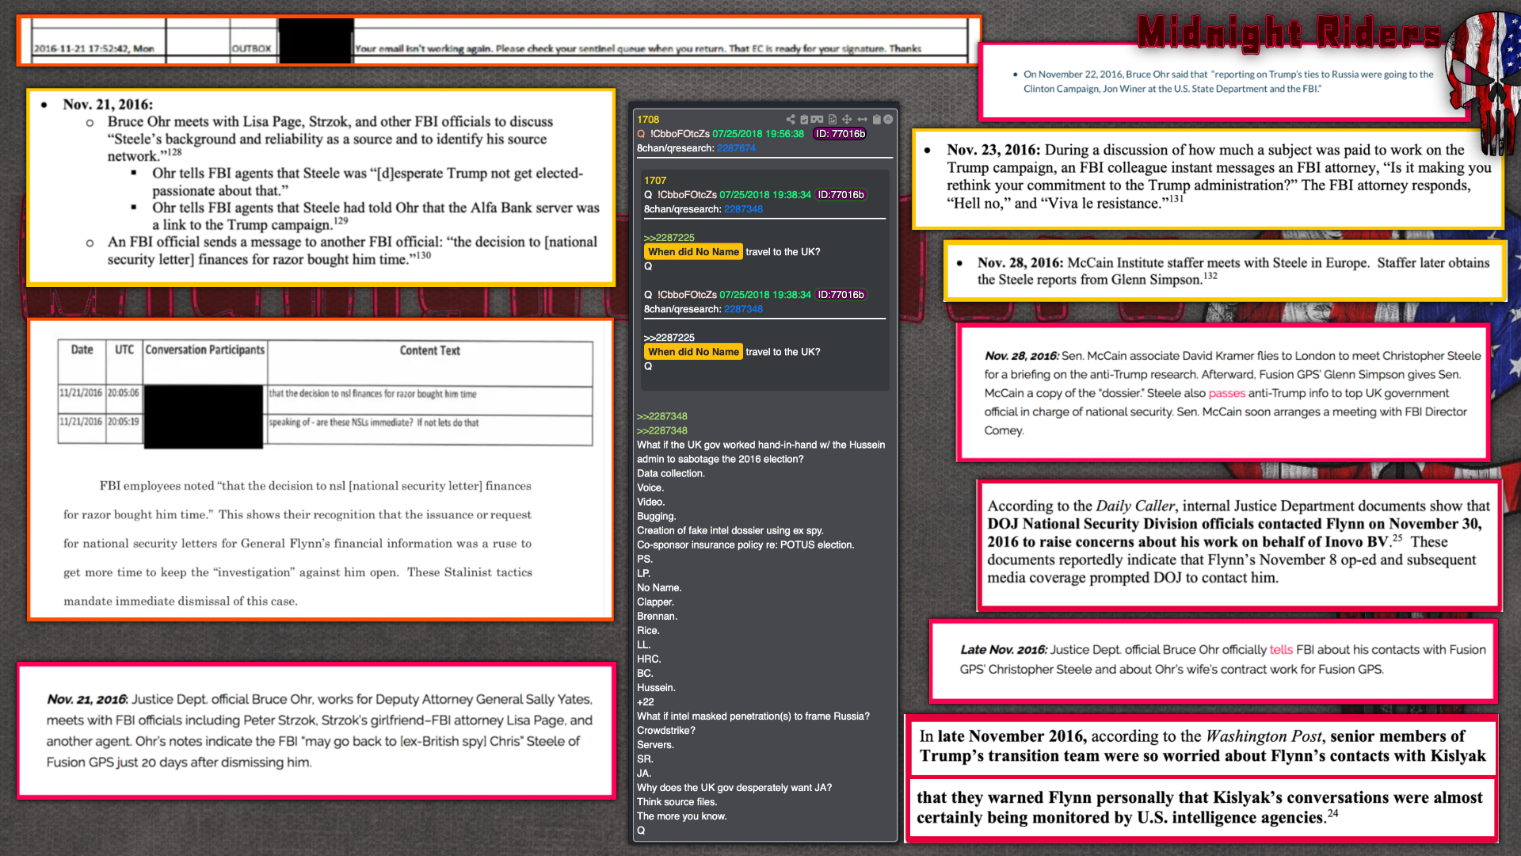The width and height of the screenshot is (1521, 856).
Task: Click the plain clipboard copy icon
Action: coord(877,119)
